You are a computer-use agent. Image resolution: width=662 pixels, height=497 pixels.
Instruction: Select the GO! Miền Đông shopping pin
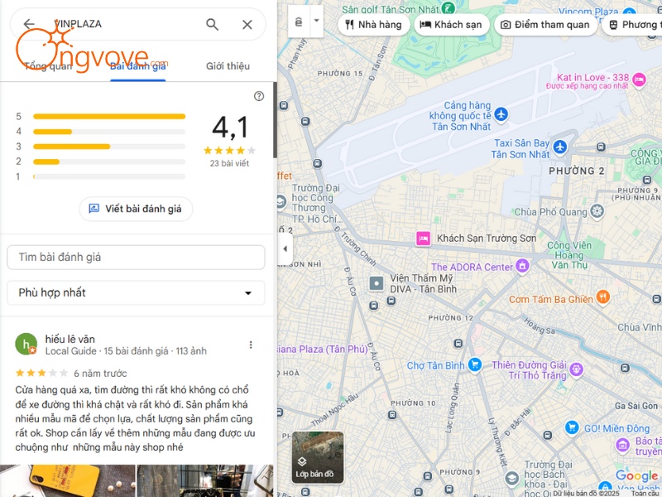coord(572,427)
